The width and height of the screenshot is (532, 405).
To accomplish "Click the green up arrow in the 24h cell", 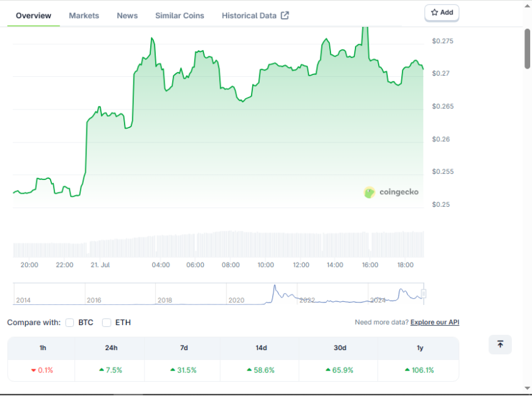I will coord(101,370).
